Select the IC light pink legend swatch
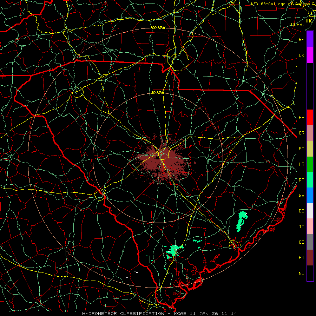 click(x=310, y=226)
